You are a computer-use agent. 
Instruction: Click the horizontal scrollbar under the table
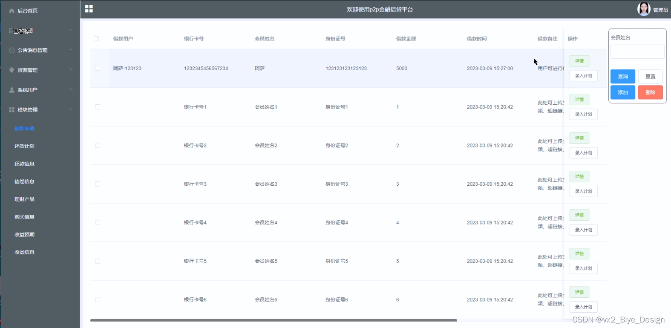point(274,320)
